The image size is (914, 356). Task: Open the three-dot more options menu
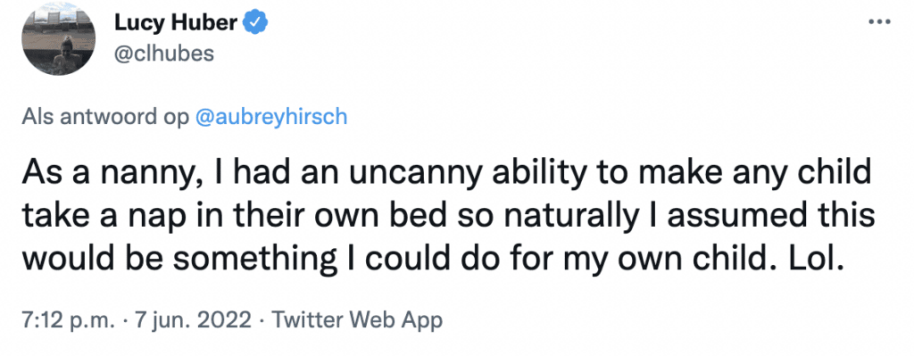pos(879,22)
